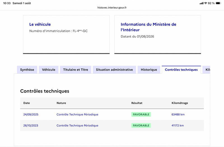
Task: Open the Synthèse tab
Action: (27, 70)
